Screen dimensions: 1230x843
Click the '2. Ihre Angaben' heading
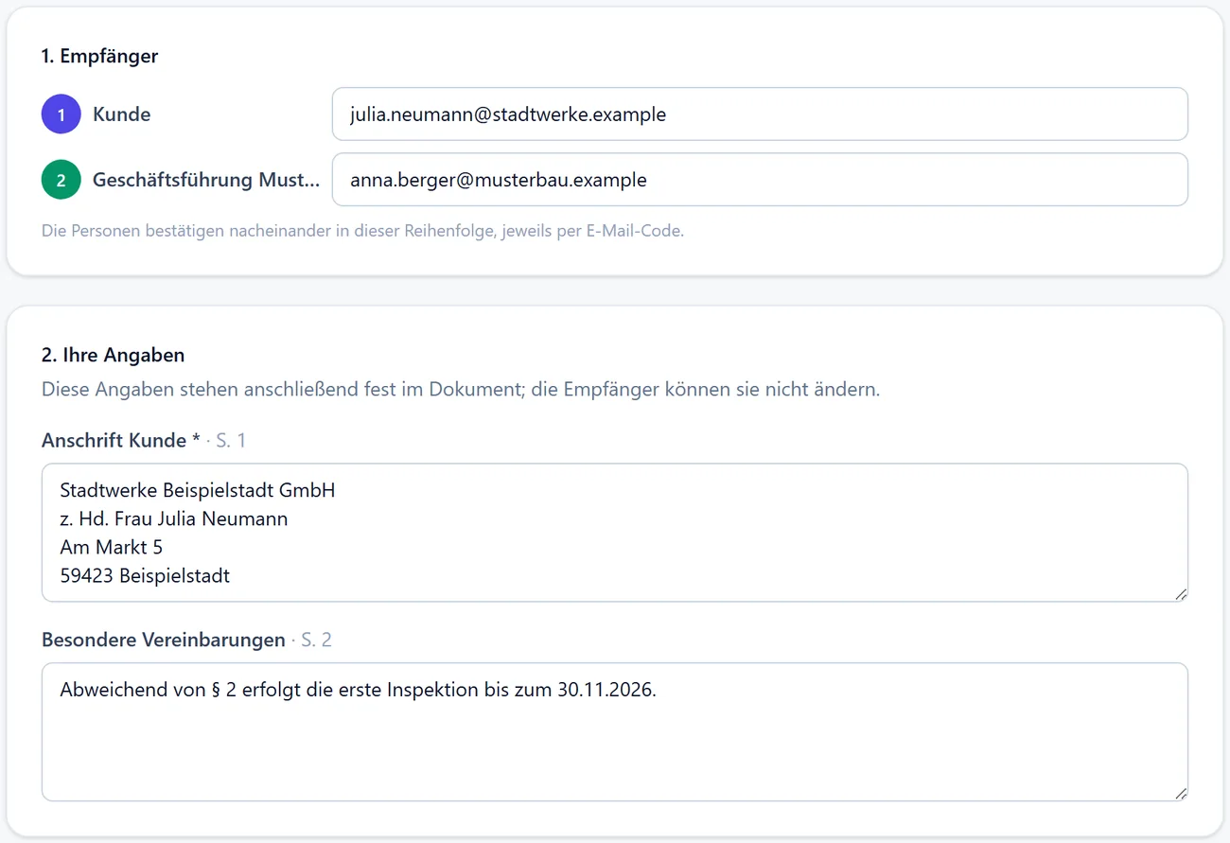coord(113,355)
